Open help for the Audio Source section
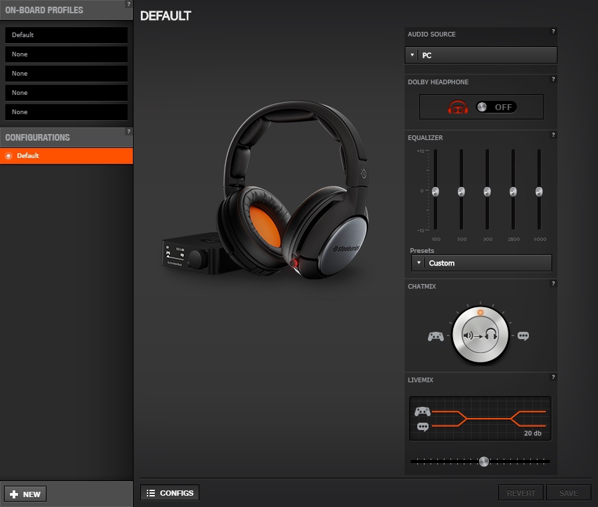The height and width of the screenshot is (507, 598). 553,31
